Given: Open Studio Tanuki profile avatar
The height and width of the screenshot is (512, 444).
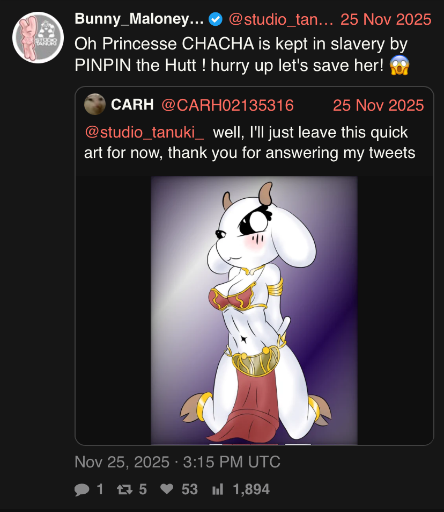Looking at the screenshot, I should coord(38,38).
